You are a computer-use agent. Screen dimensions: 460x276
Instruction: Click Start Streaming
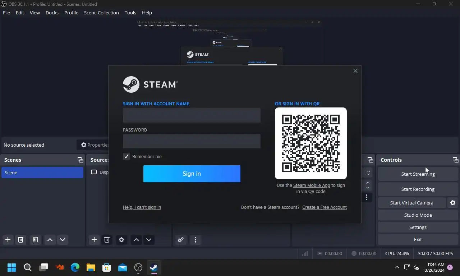click(418, 174)
